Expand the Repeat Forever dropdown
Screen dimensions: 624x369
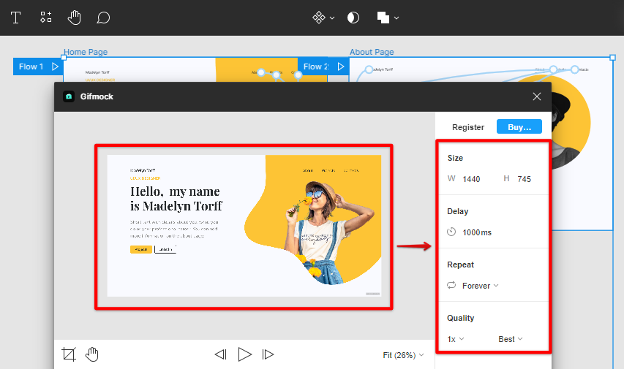(x=481, y=286)
